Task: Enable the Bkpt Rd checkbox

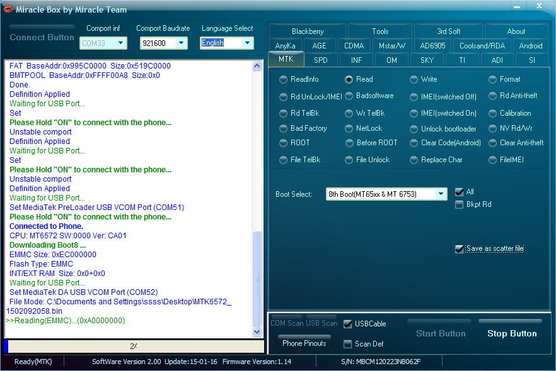Action: click(459, 204)
